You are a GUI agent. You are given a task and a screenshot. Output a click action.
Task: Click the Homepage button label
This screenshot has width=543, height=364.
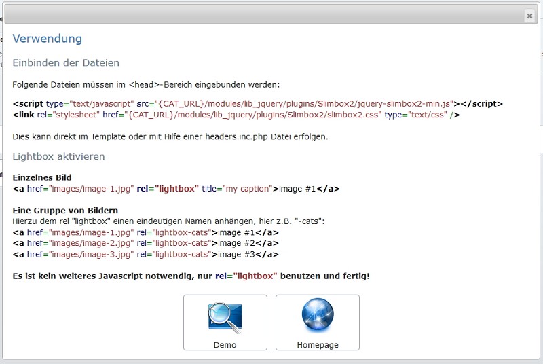click(x=318, y=345)
